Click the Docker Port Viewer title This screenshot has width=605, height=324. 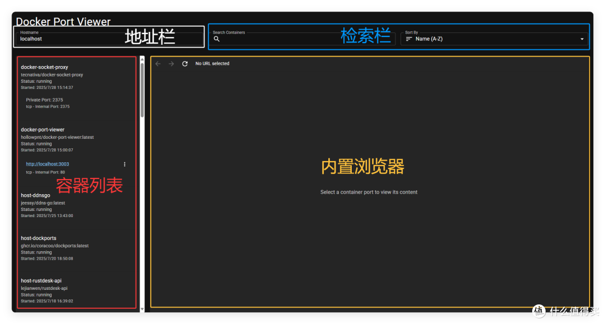coord(63,21)
